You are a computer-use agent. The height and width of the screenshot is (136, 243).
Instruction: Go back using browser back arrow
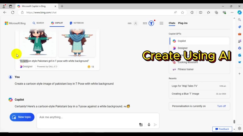click(5, 12)
